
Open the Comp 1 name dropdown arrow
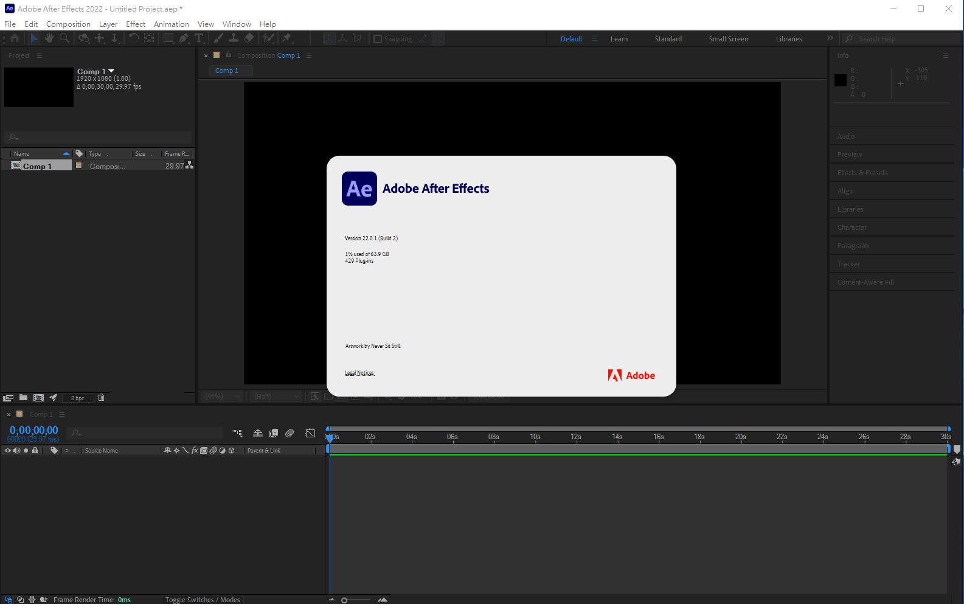pyautogui.click(x=111, y=71)
